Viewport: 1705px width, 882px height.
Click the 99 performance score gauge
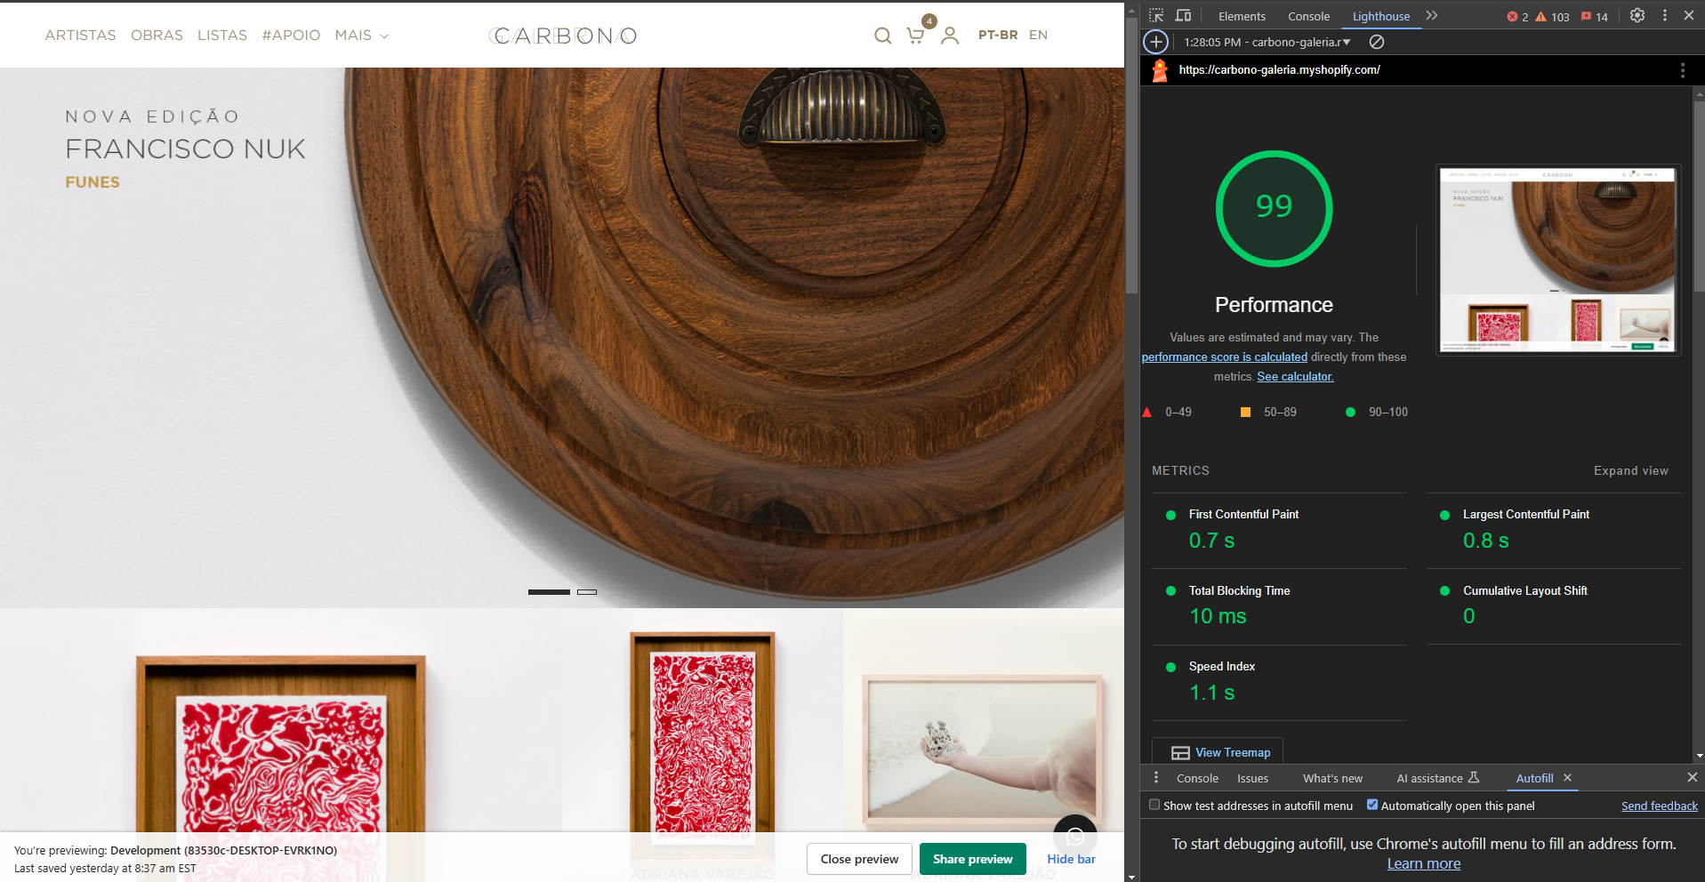click(x=1274, y=208)
